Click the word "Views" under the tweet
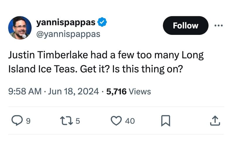The height and width of the screenshot is (141, 229). [140, 91]
